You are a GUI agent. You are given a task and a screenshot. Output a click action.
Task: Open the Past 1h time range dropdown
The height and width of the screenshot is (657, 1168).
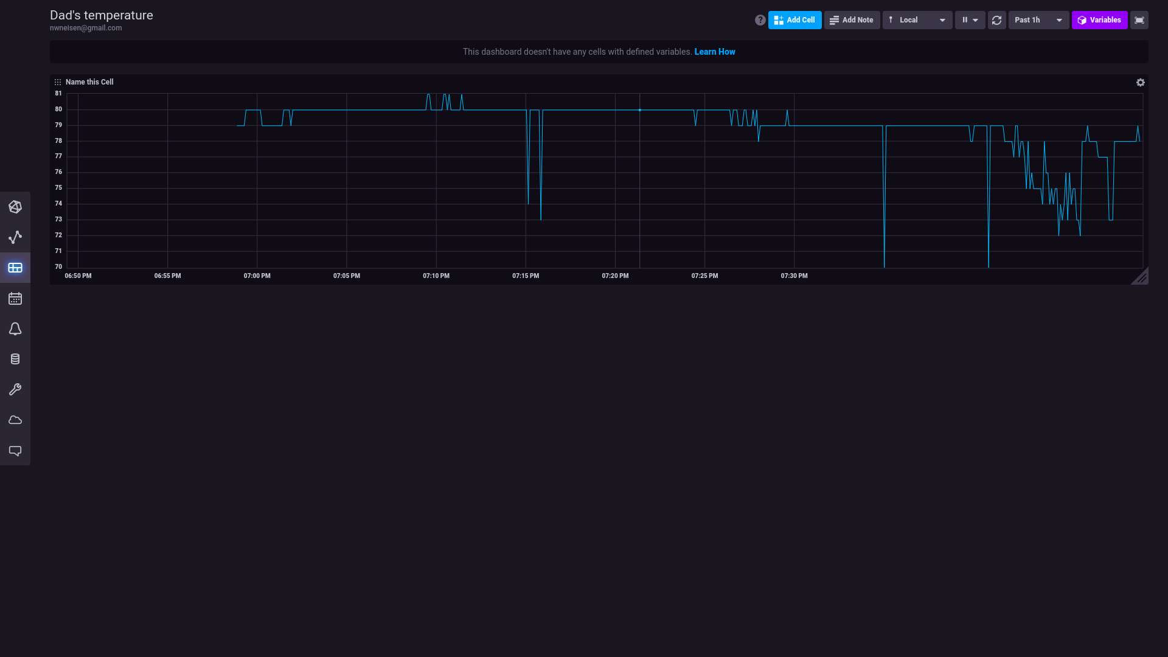(x=1038, y=20)
